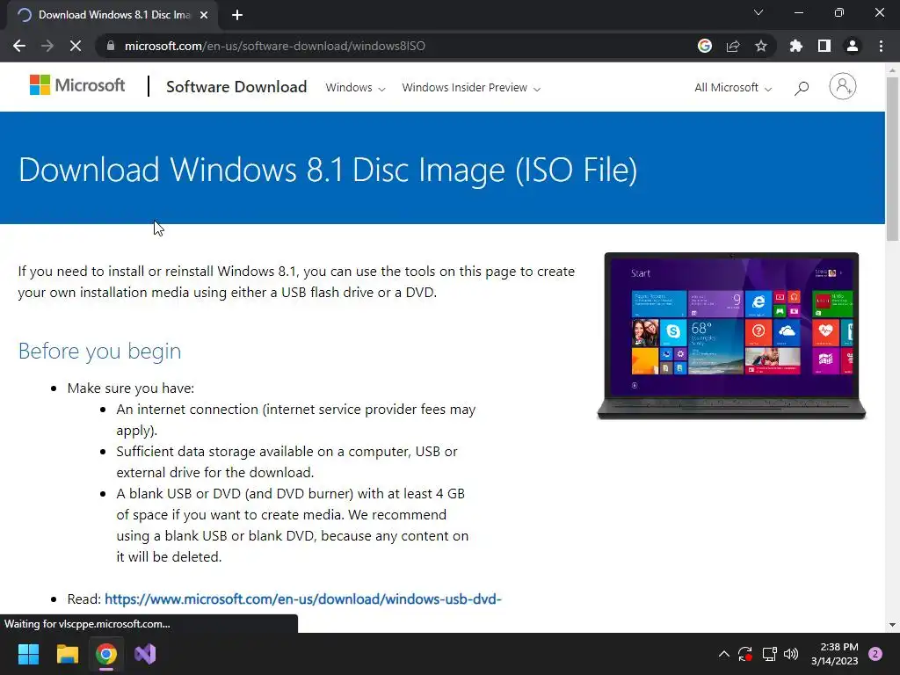Viewport: 900px width, 675px height.
Task: Share this page via share icon
Action: (x=733, y=46)
